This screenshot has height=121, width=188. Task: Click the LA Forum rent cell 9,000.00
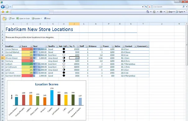[40, 73]
